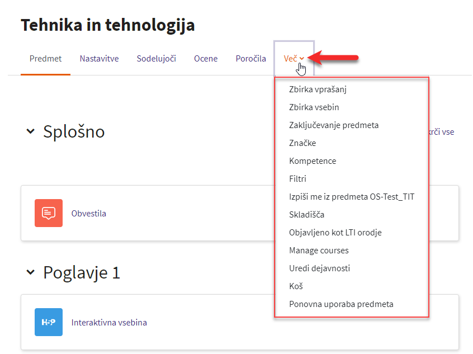Click the Obvestila forum icon
Image resolution: width=473 pixels, height=354 pixels.
pos(49,213)
